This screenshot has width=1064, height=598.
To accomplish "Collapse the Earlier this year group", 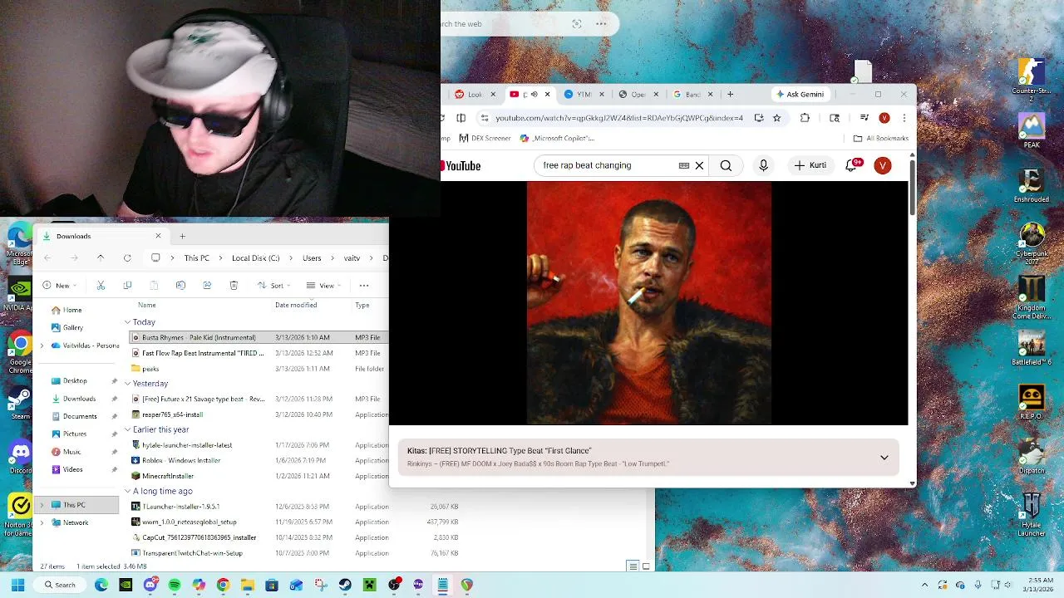I will coord(127,429).
